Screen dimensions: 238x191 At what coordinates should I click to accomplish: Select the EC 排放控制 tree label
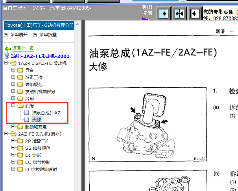pos(38,162)
